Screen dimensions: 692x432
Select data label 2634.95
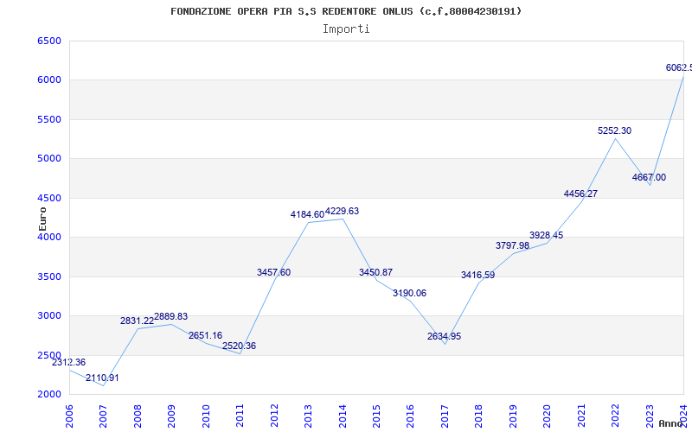pyautogui.click(x=444, y=336)
